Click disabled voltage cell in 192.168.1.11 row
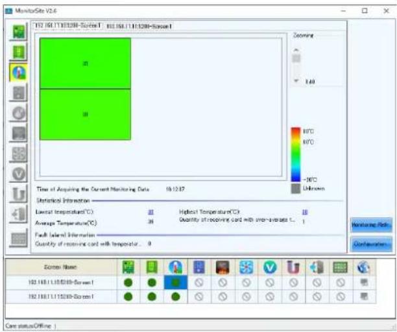Screen dimensions: 397x332 (x=270, y=296)
